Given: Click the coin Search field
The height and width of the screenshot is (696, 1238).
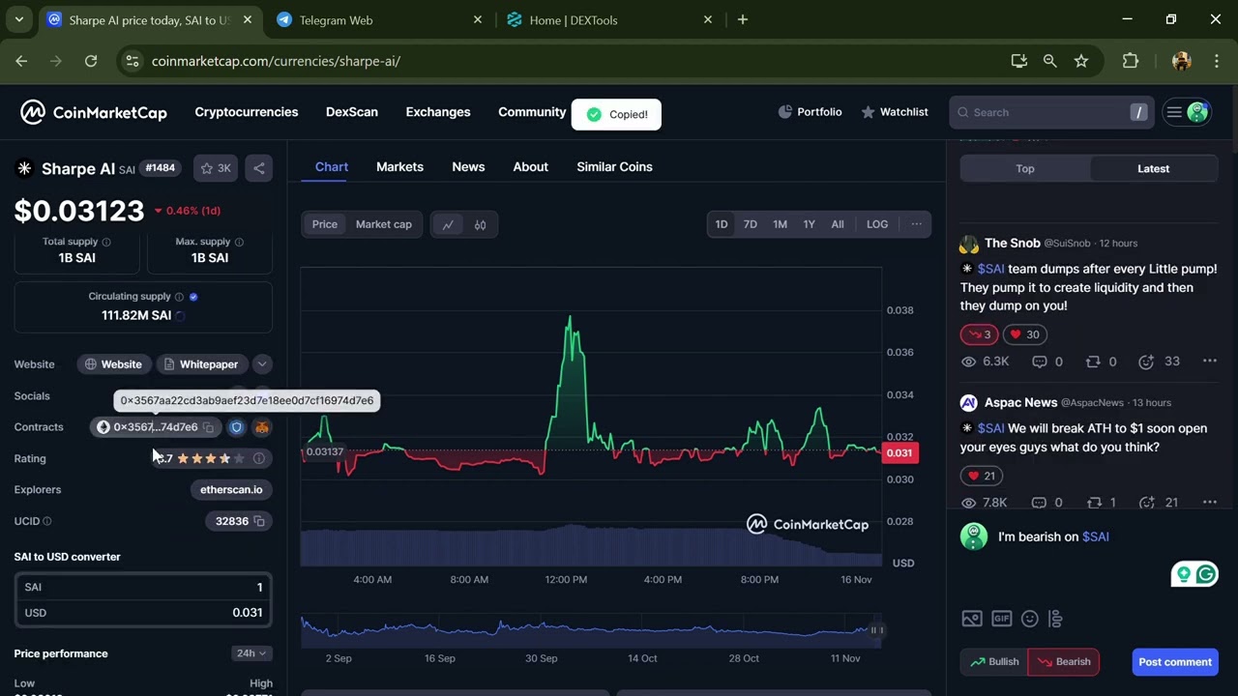Looking at the screenshot, I should [1052, 112].
